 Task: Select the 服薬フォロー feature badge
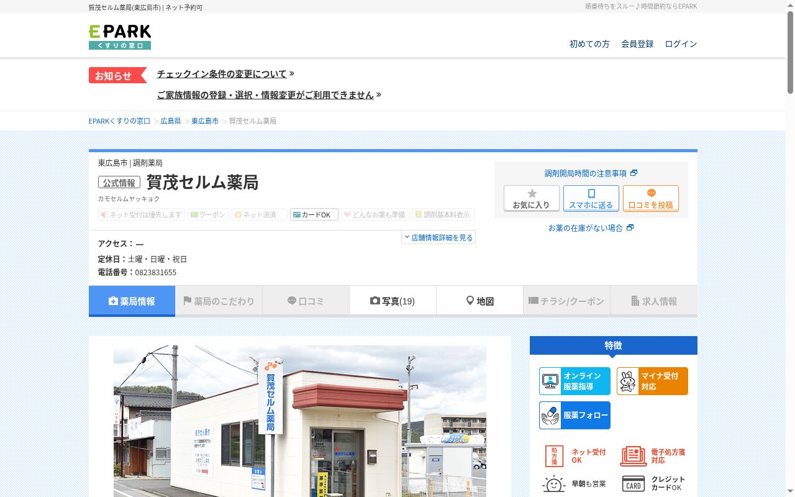575,415
